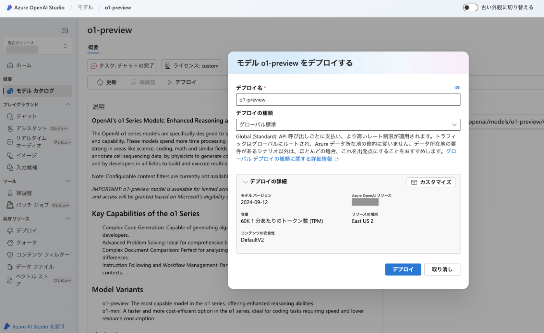This screenshot has height=333, width=544.
Task: Open the デプロイの種類 dropdown グローバル標準
Action: point(348,125)
